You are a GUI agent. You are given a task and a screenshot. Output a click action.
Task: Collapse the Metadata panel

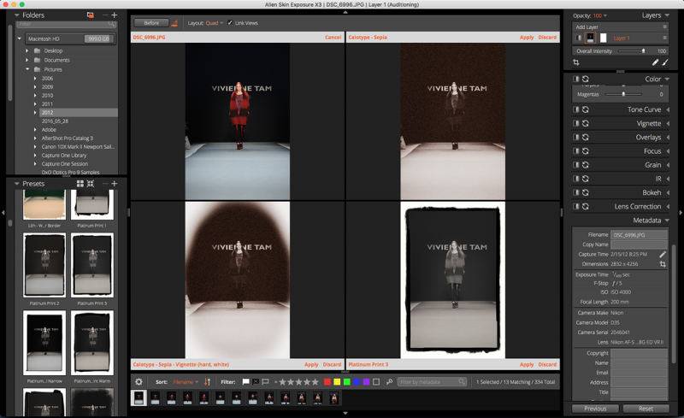pyautogui.click(x=667, y=221)
